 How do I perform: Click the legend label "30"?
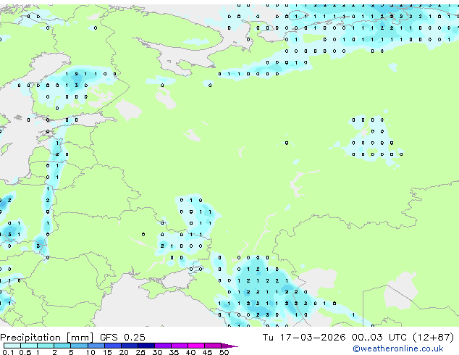coord(157,352)
